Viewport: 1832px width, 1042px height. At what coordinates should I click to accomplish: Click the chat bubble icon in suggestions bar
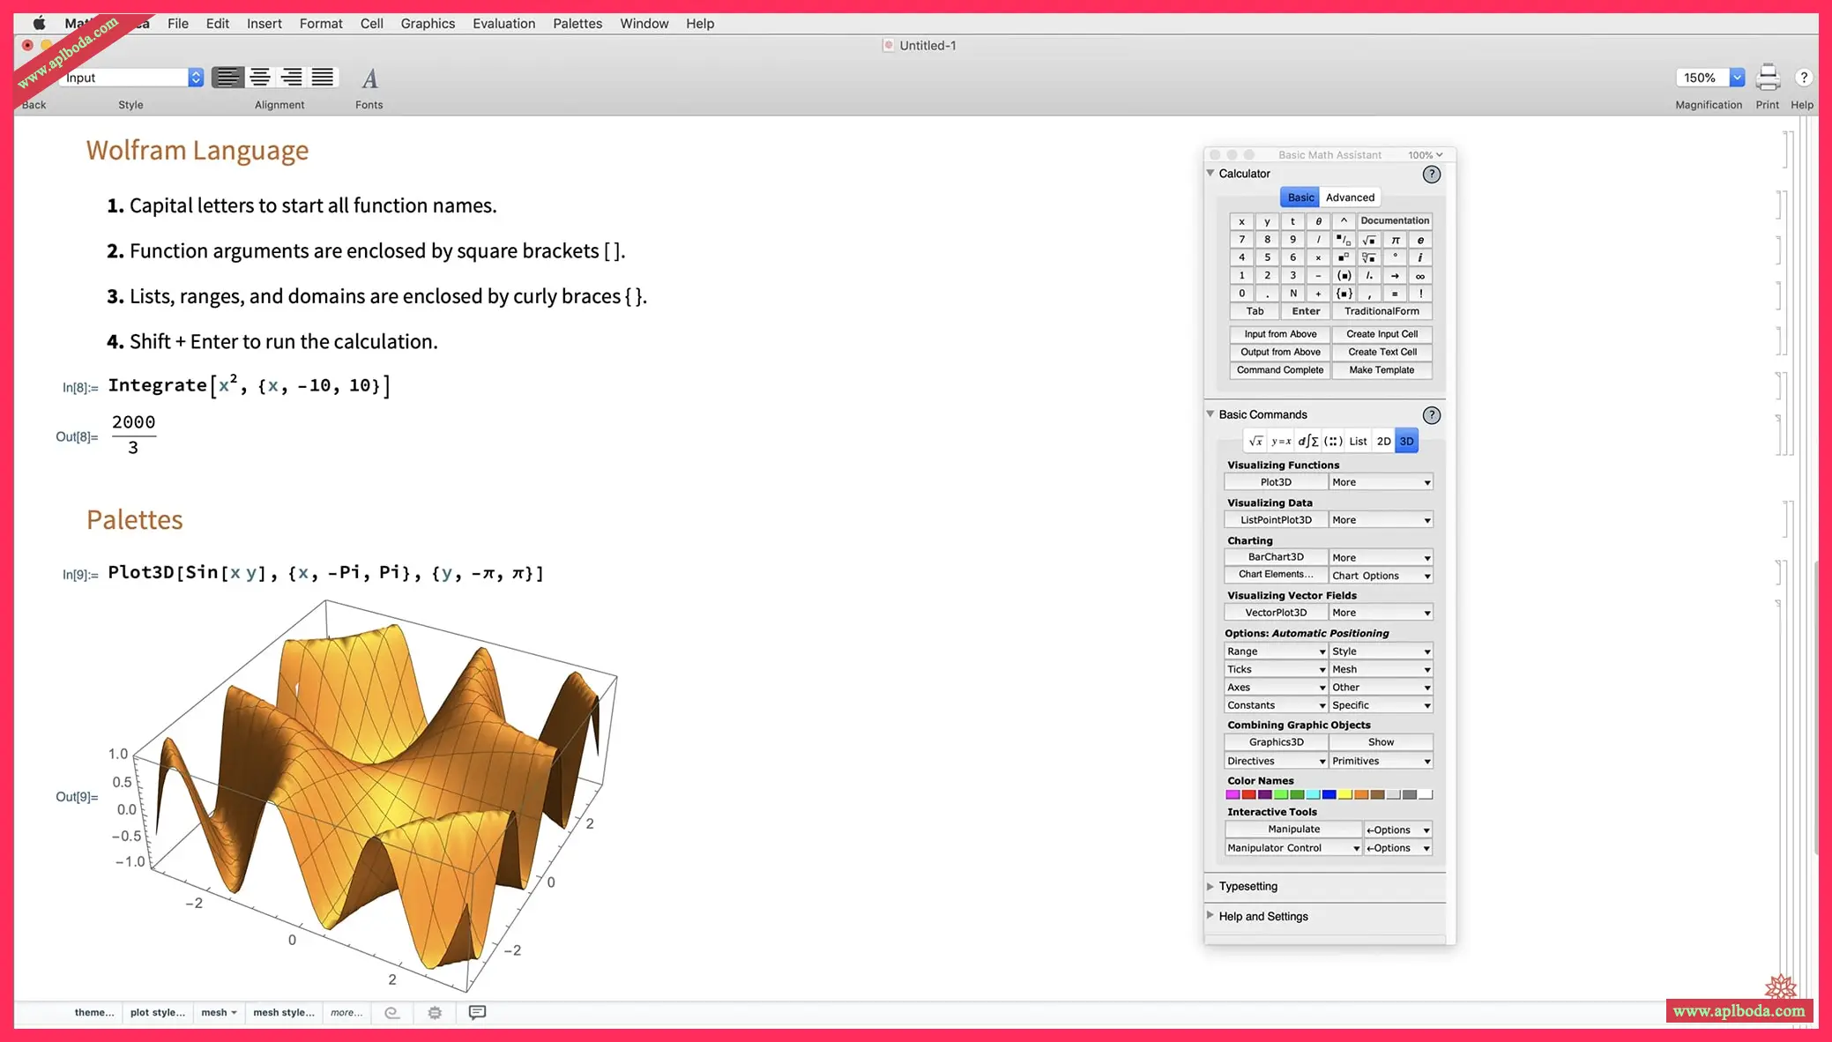click(x=477, y=1012)
